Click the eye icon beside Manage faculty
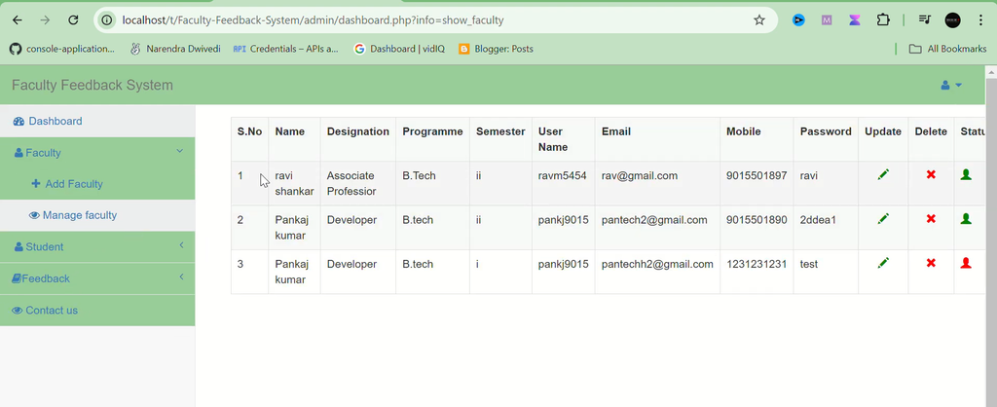The width and height of the screenshot is (997, 407). pyautogui.click(x=34, y=215)
